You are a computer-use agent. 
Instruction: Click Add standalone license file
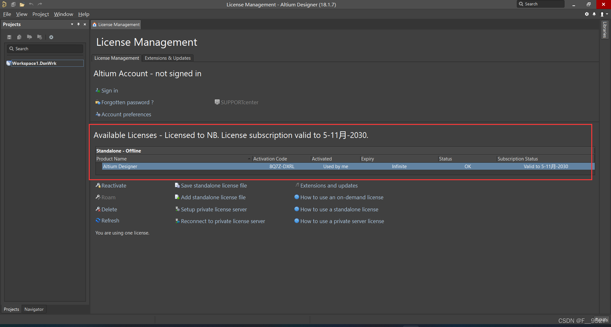pos(213,197)
